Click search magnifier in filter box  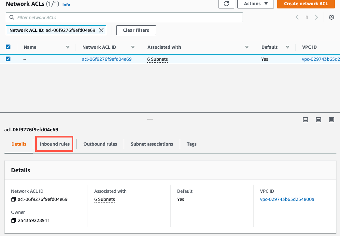12,17
